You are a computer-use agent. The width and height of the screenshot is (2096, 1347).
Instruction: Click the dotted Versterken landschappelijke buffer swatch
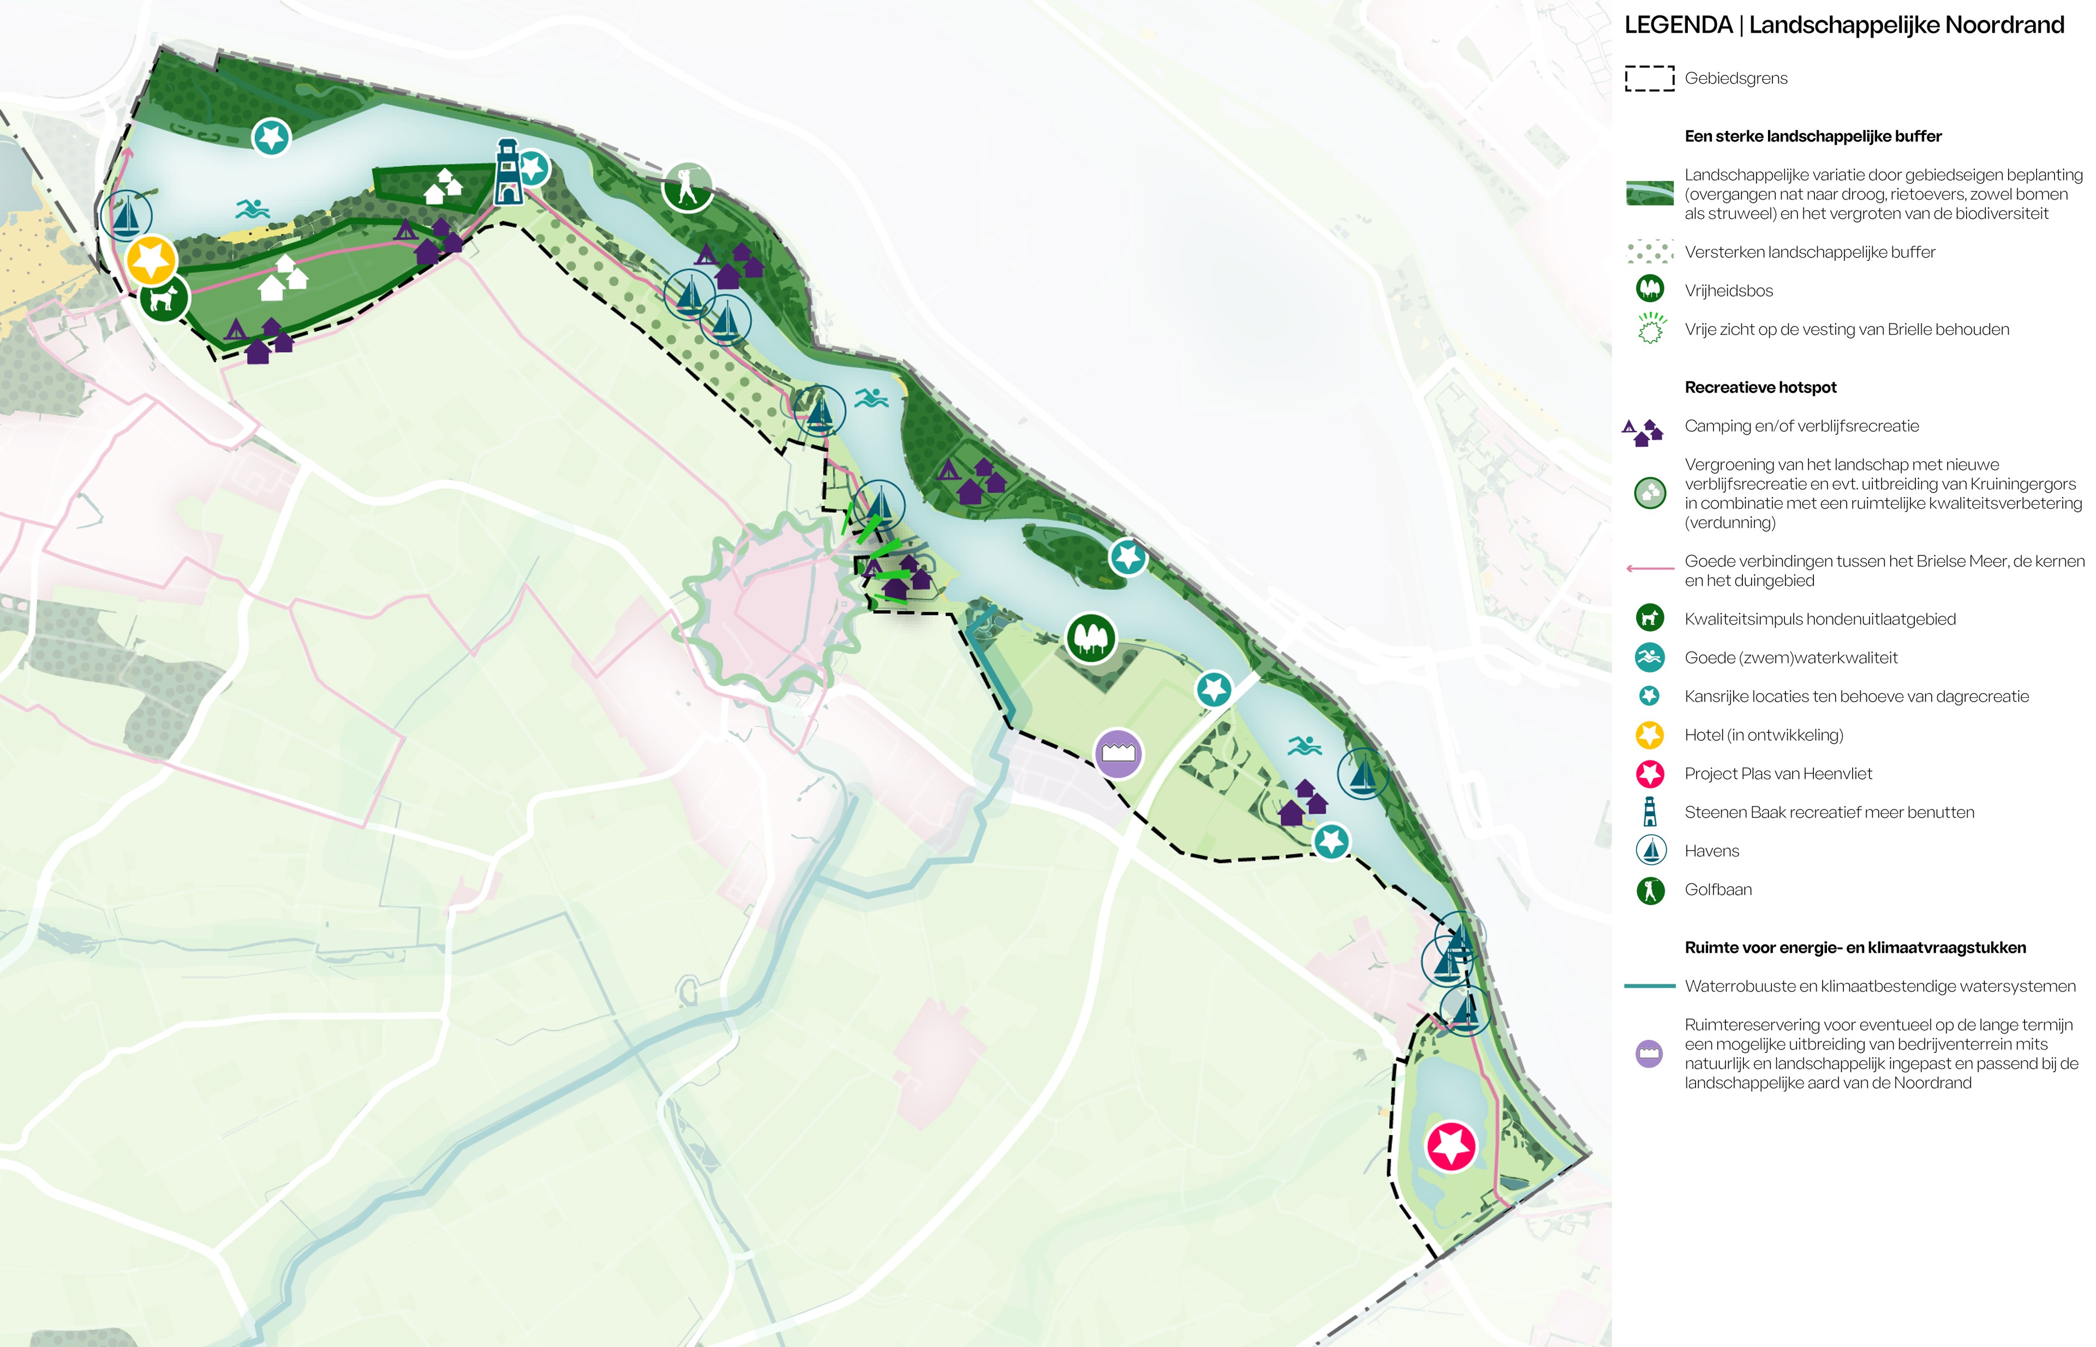pyautogui.click(x=1649, y=252)
